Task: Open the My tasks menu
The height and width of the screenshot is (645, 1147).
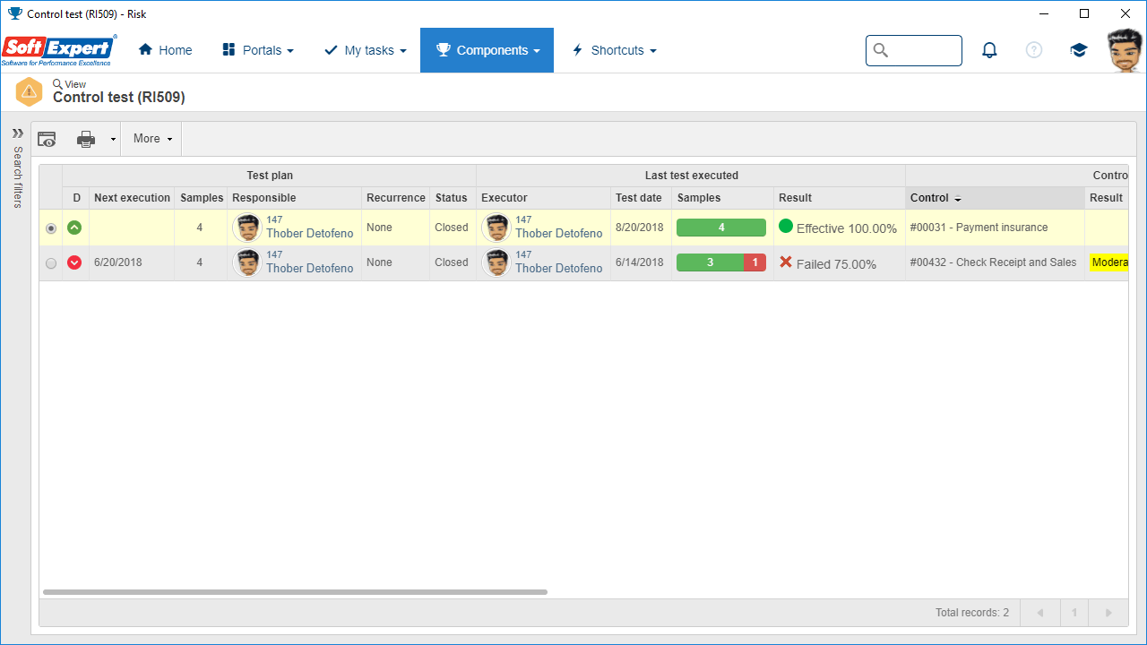Action: pyautogui.click(x=366, y=50)
